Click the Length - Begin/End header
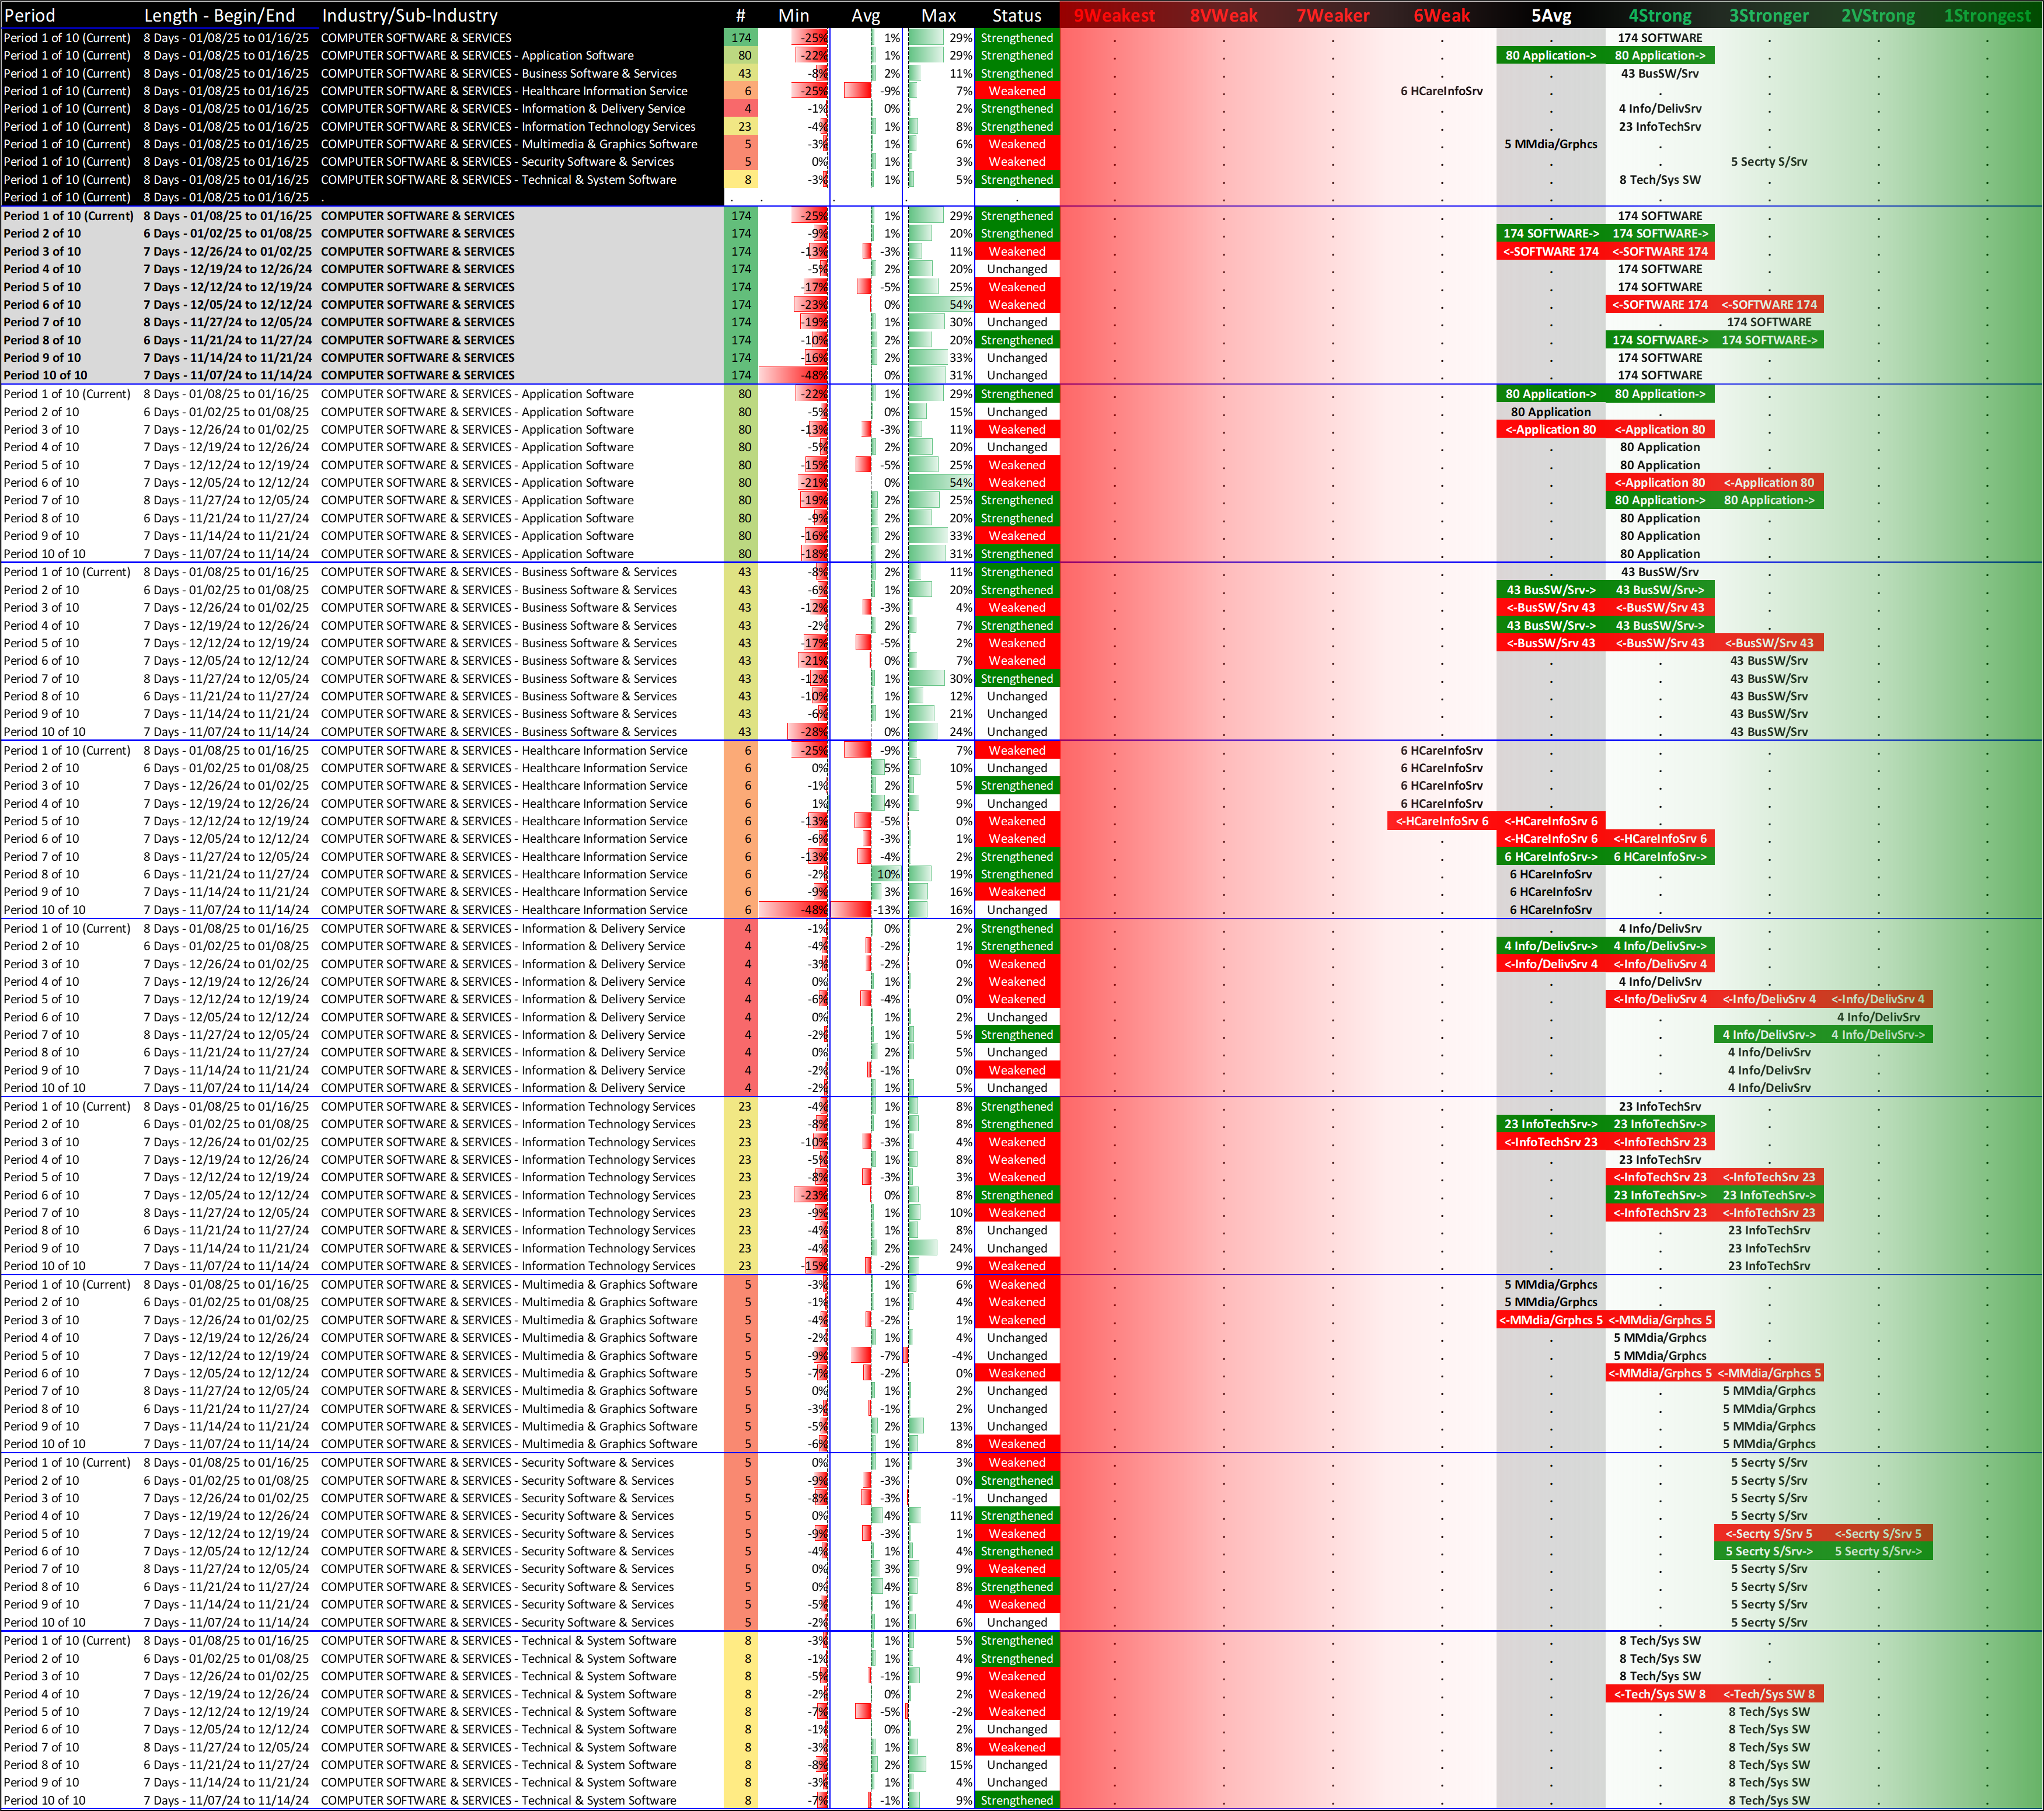Image resolution: width=2044 pixels, height=1811 pixels. pos(219,15)
